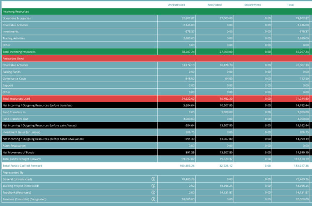Show info for Reserves (3 months) (Designated)

point(153,199)
